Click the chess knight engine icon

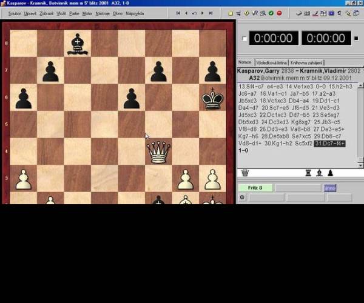pos(339,13)
